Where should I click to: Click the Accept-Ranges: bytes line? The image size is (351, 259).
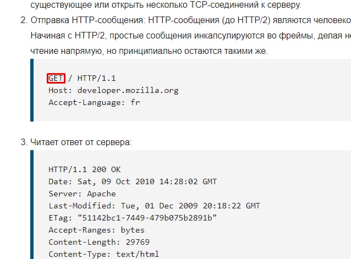tap(96, 230)
